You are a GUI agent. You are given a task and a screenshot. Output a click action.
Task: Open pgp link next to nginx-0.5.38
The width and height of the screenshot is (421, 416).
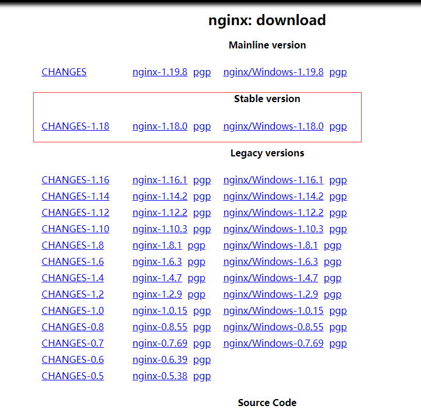coord(202,376)
